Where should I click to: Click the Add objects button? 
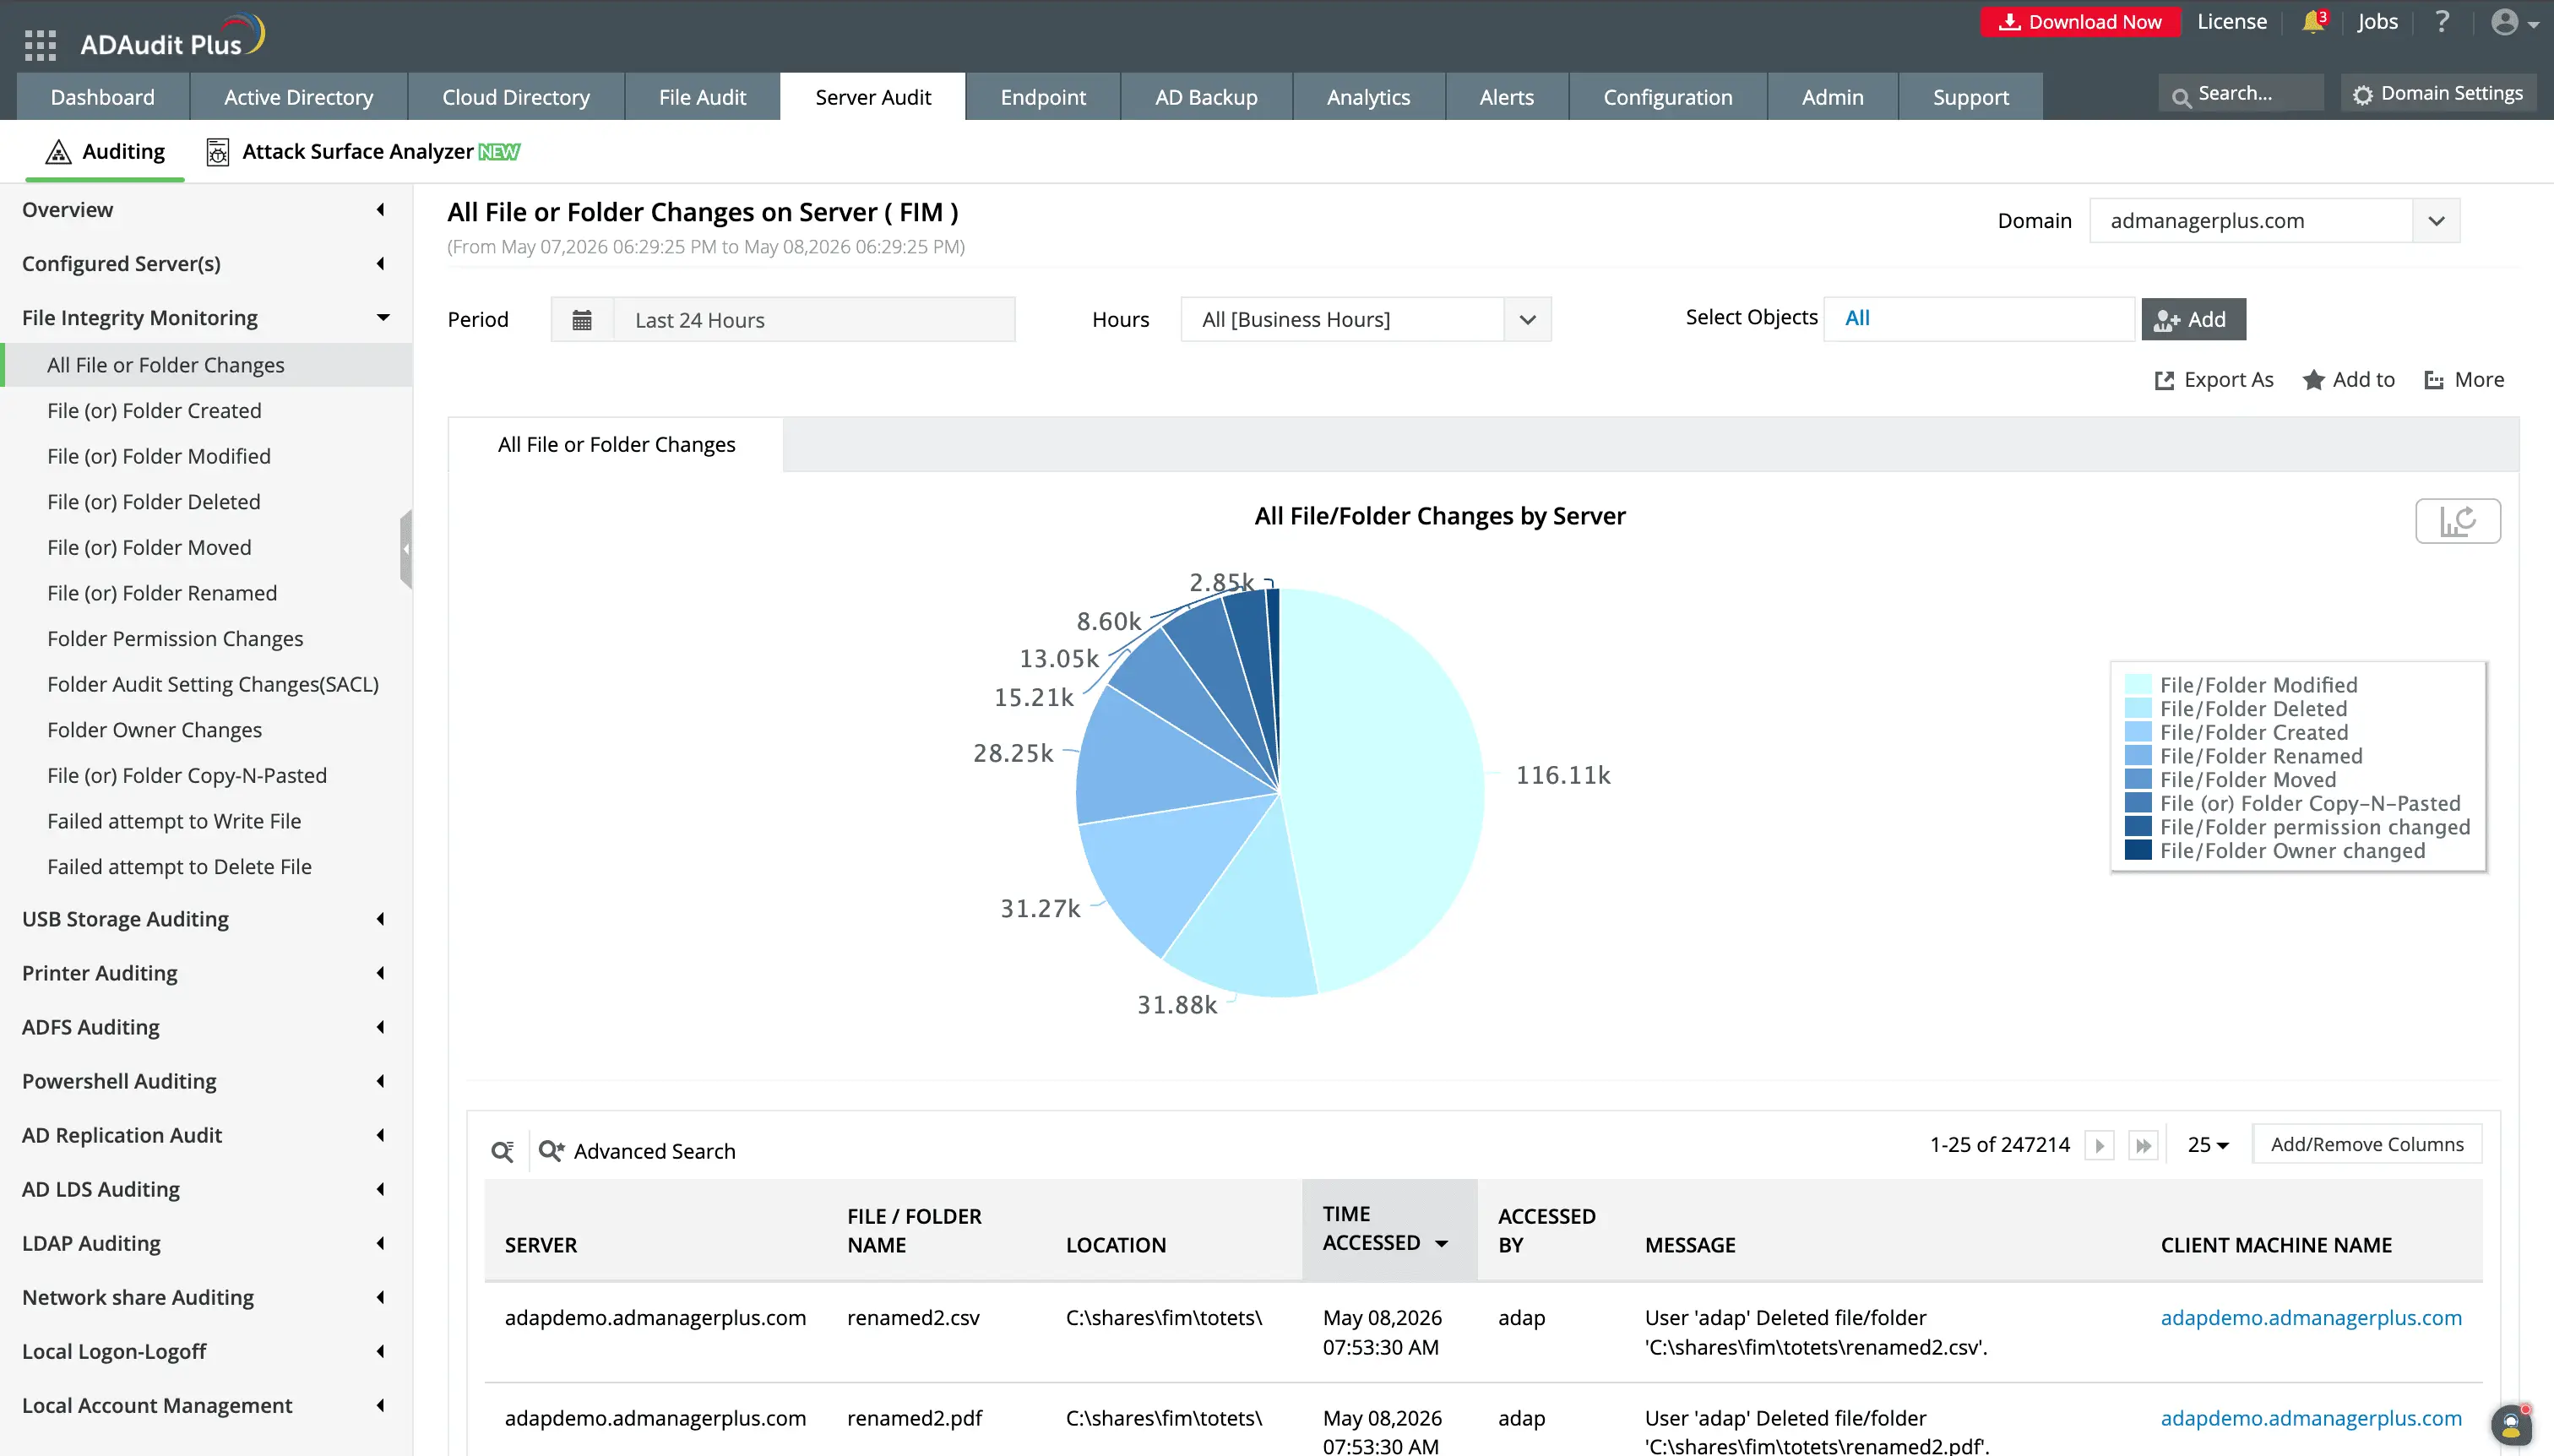2193,319
